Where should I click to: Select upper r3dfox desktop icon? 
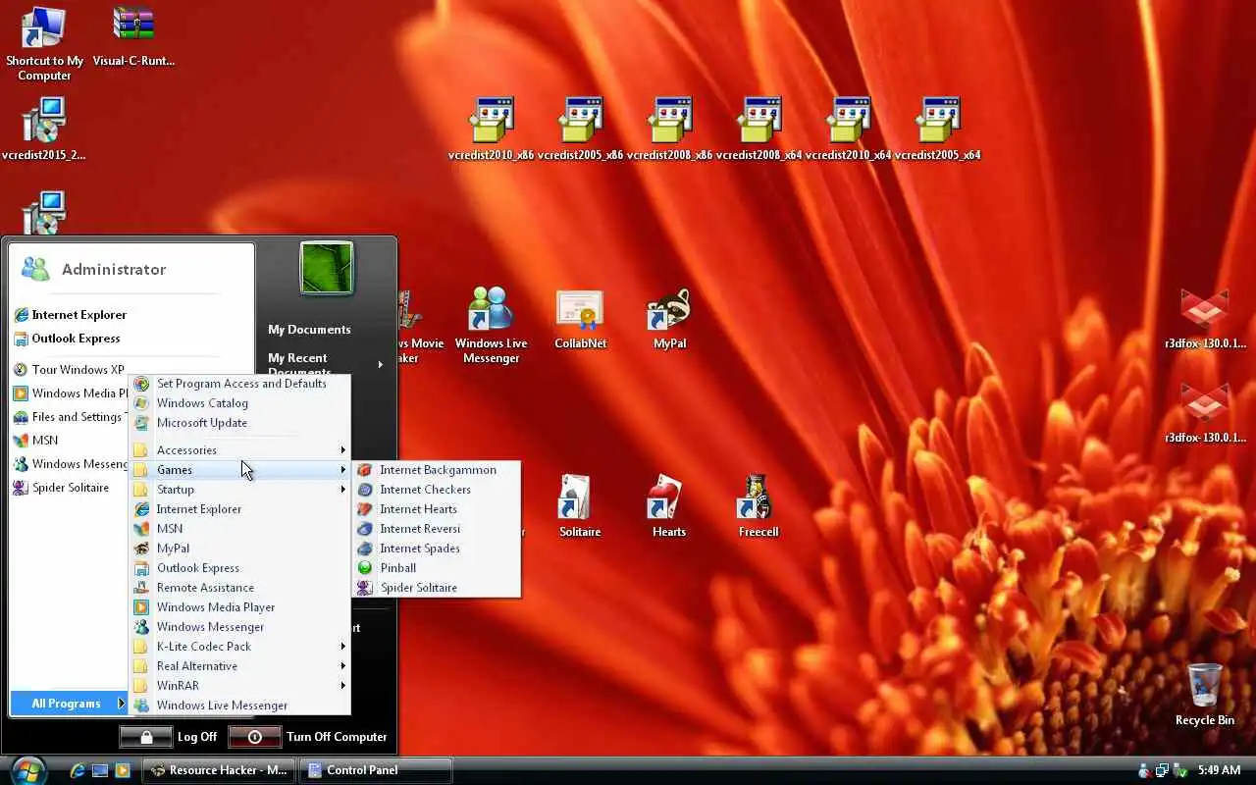click(1205, 319)
